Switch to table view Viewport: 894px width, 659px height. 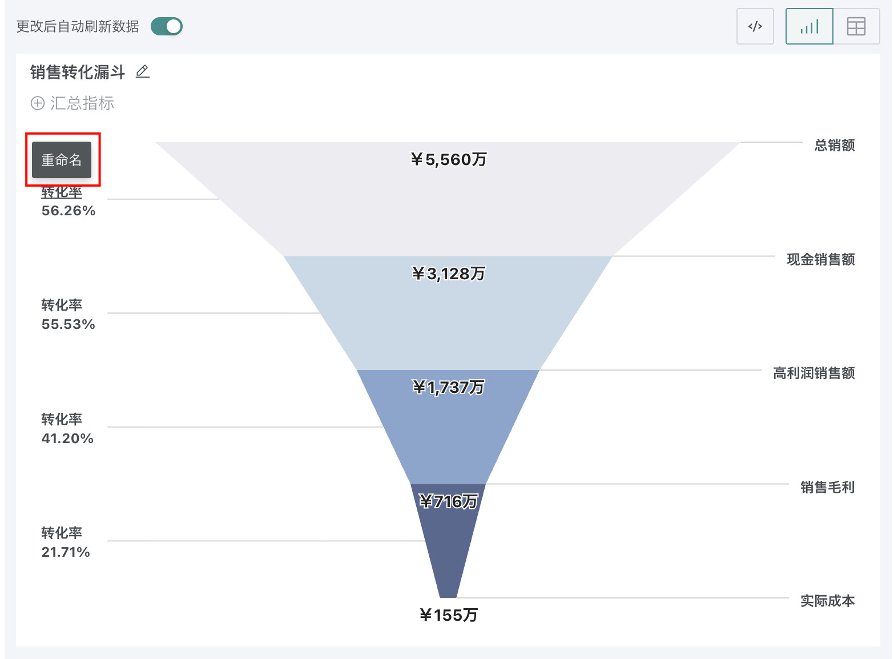(856, 26)
